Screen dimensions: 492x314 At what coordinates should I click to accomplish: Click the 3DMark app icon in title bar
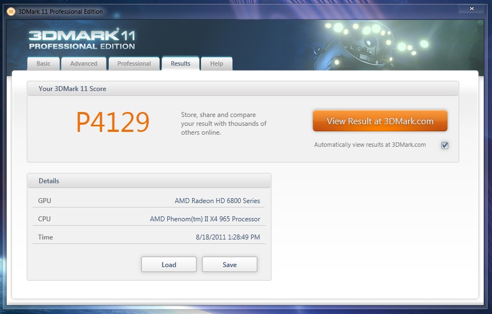click(x=10, y=12)
